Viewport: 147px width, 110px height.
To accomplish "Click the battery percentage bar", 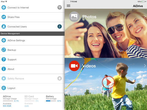I will (51, 101).
